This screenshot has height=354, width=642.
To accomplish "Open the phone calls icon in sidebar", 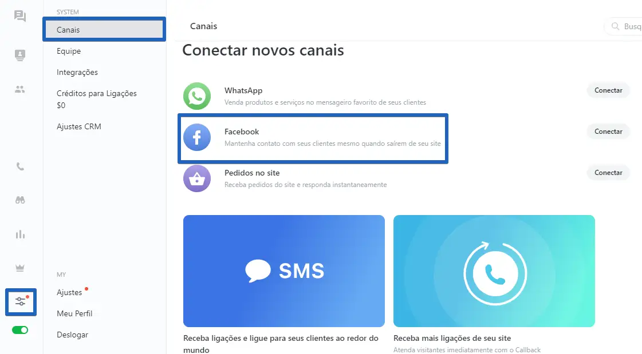I will (x=19, y=166).
